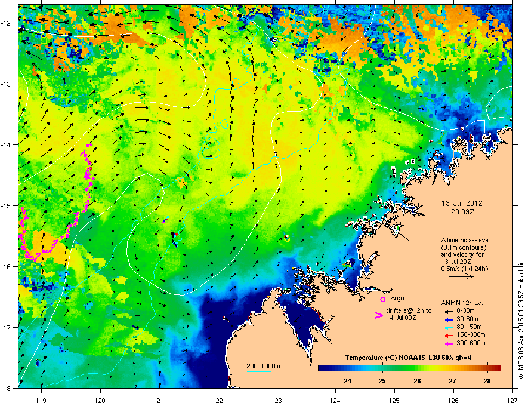Click the cyan 200 1000m bathymetry legend line
Viewport: 525px width, 406px height.
[258, 371]
